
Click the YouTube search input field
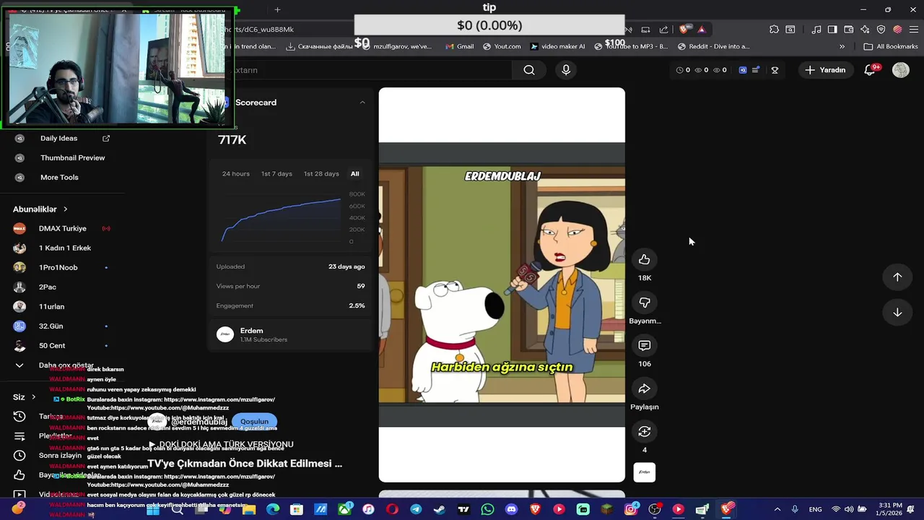[x=368, y=70]
